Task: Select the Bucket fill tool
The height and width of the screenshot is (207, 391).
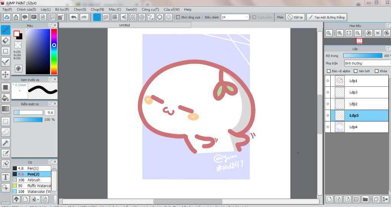Action: [5, 98]
